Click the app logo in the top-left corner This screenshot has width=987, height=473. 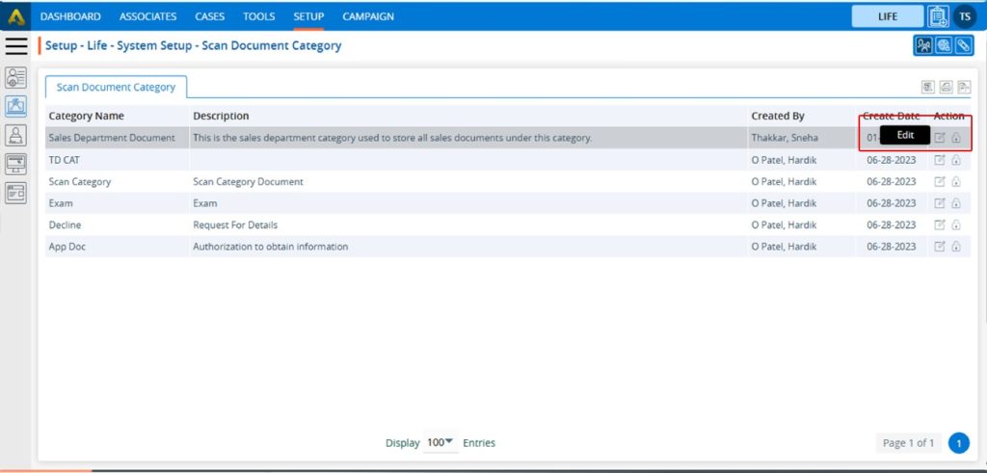pyautogui.click(x=15, y=16)
